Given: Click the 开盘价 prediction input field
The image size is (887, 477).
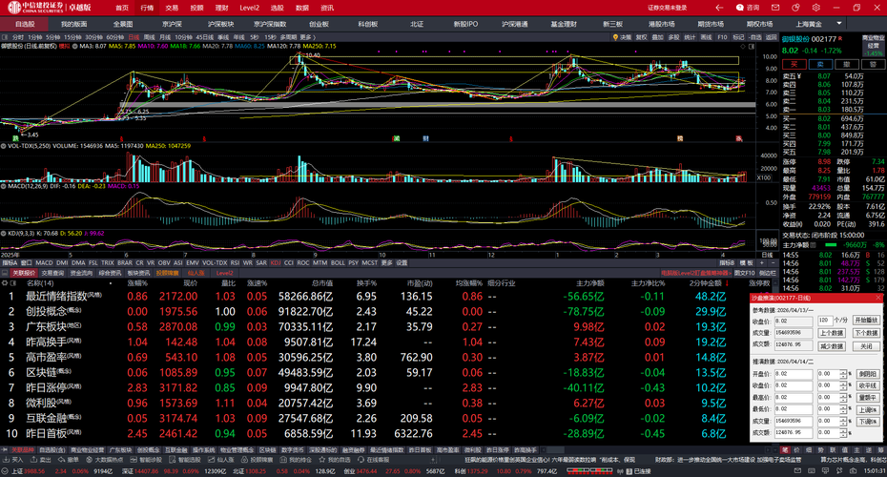Looking at the screenshot, I should [x=794, y=373].
